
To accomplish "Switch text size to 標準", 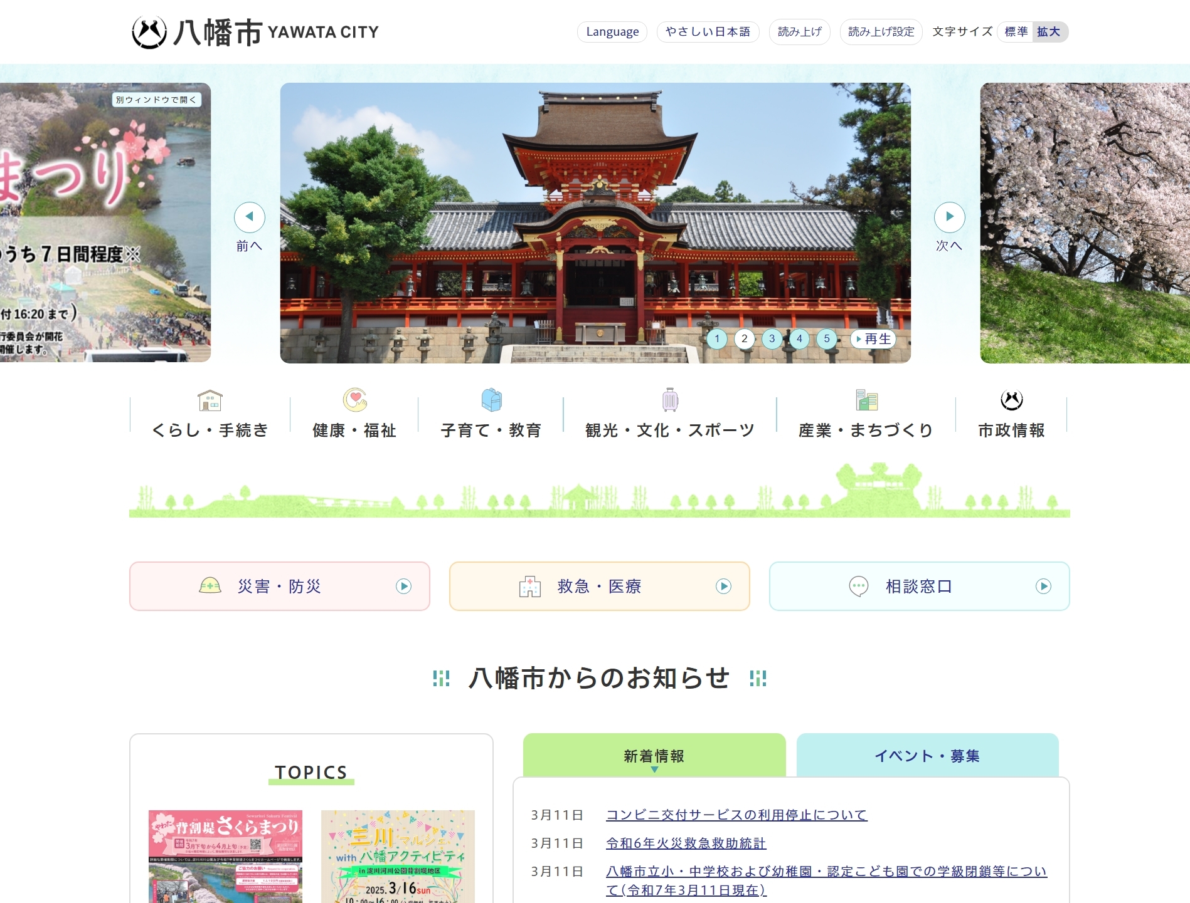I will (x=1016, y=31).
